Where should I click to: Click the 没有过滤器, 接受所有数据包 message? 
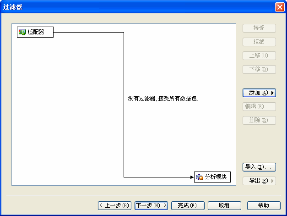[x=163, y=99]
